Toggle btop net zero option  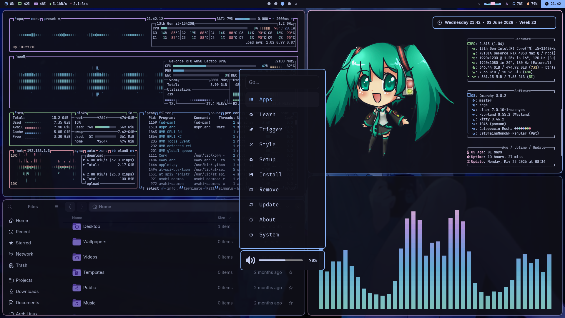103,151
